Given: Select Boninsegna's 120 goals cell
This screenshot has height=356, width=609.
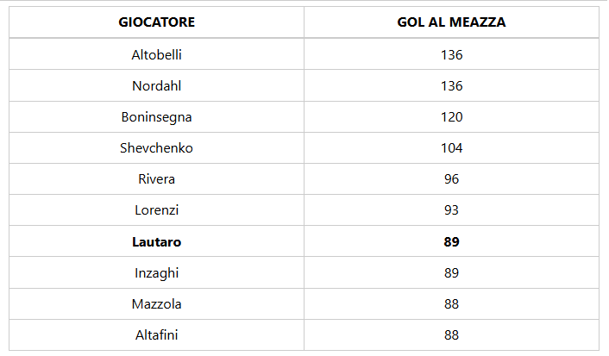Looking at the screenshot, I should (x=451, y=117).
